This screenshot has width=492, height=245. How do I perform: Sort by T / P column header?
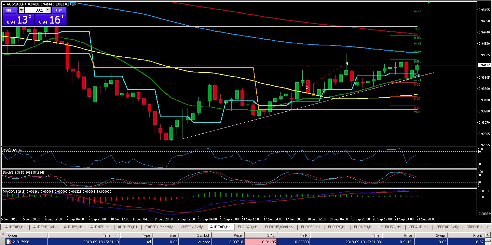(293, 235)
